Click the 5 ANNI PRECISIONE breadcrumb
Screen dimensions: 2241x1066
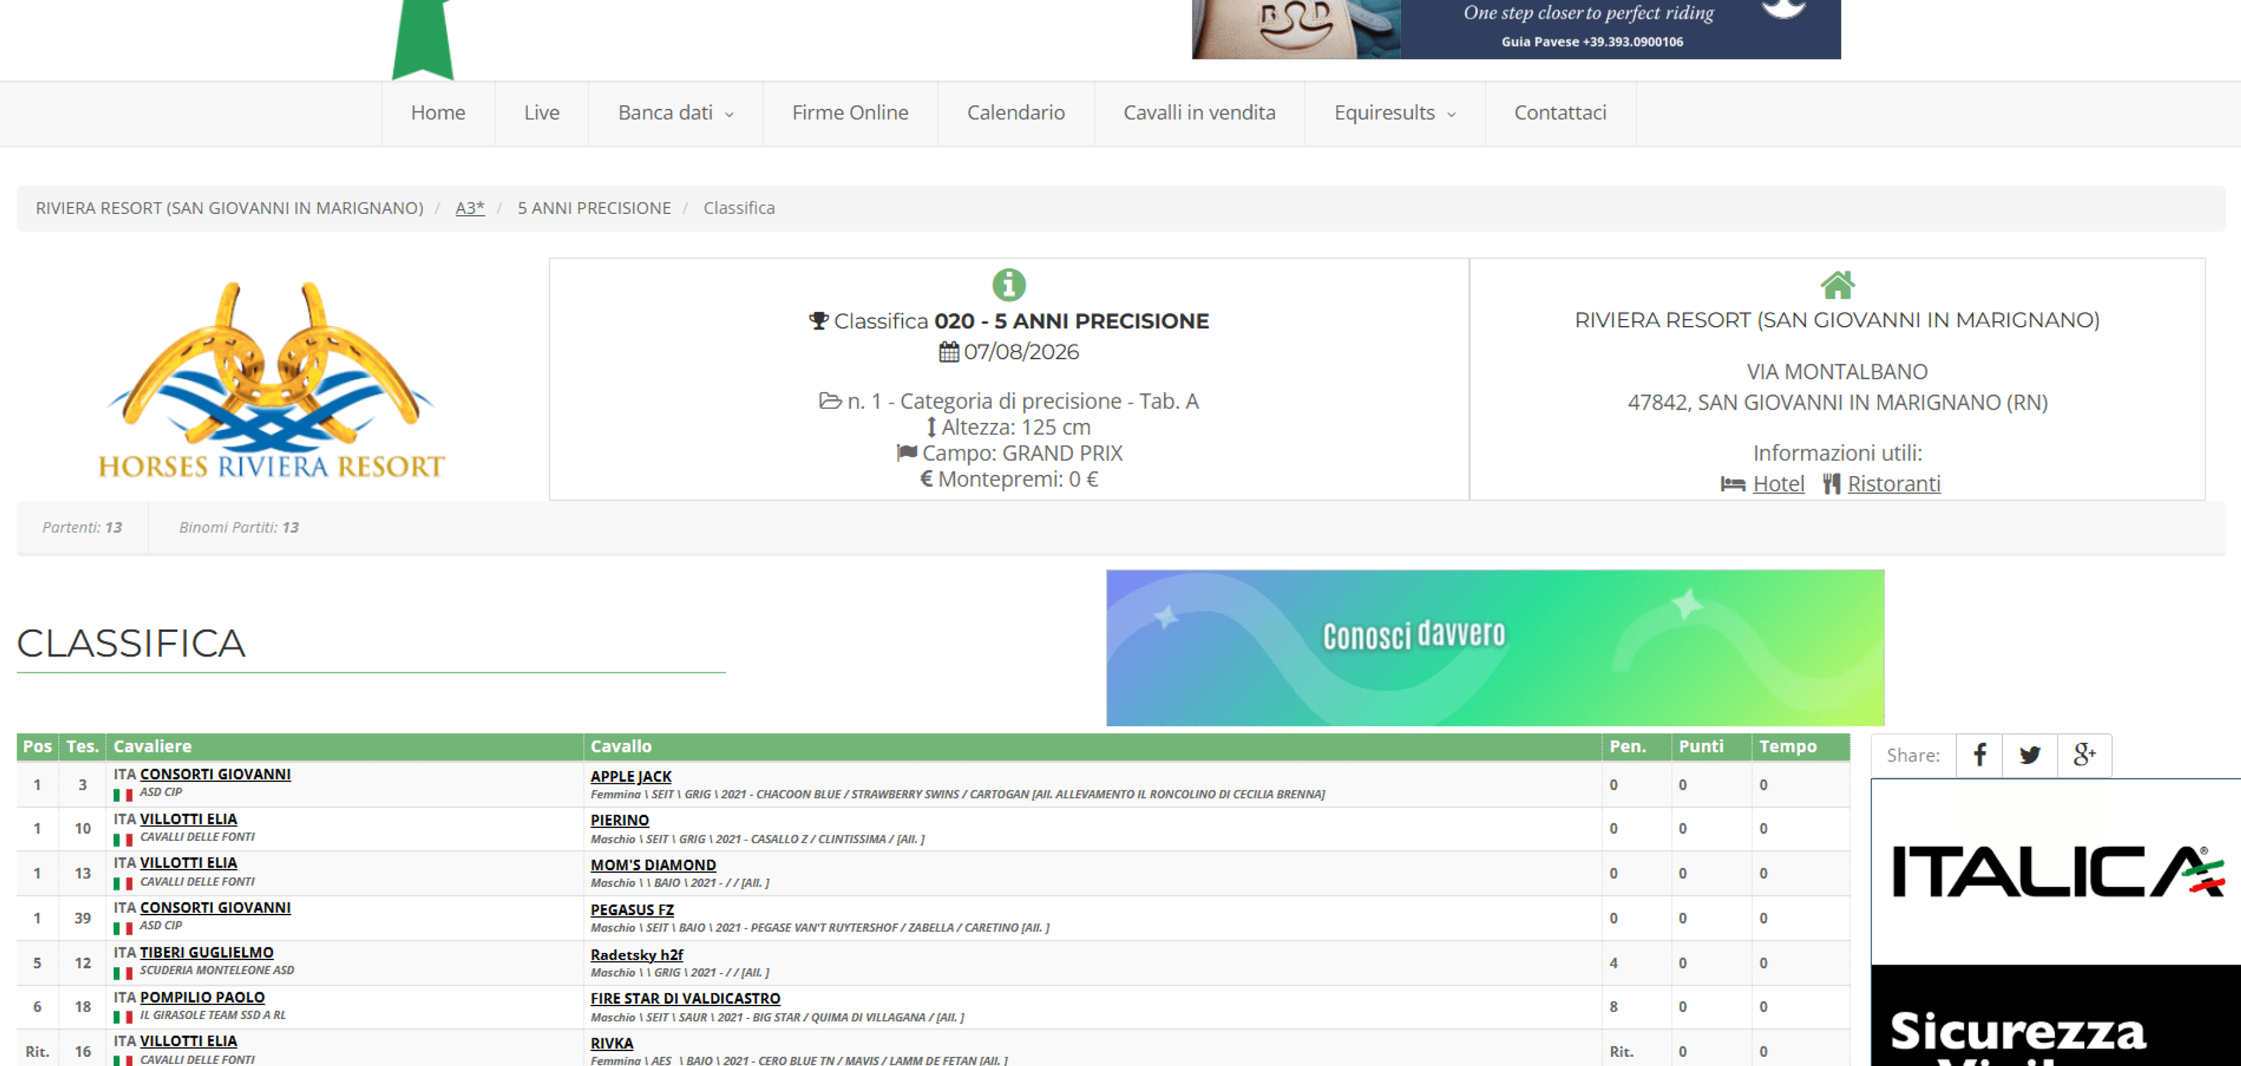tap(594, 208)
